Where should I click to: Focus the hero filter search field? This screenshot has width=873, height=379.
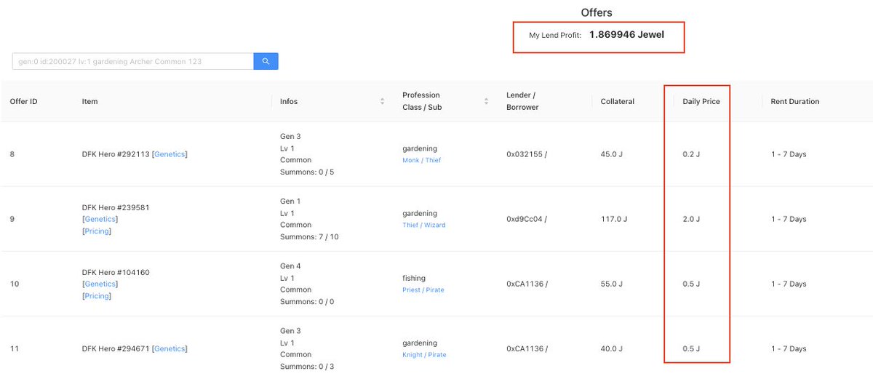(x=133, y=61)
